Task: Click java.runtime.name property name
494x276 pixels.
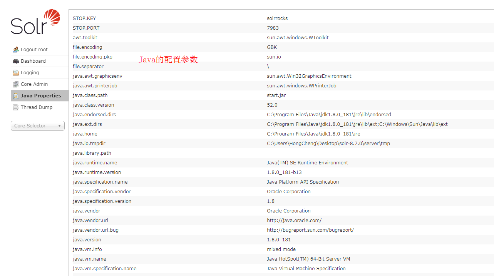Action: pyautogui.click(x=95, y=162)
